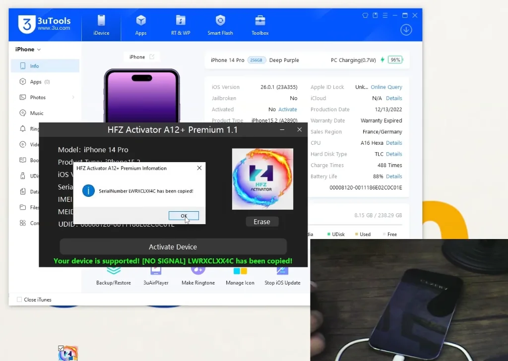
Task: Click OK in the information dialog
Action: tap(184, 216)
